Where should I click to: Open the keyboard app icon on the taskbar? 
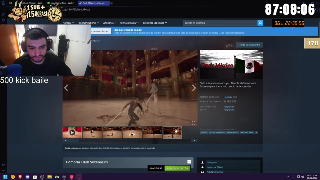coord(64,177)
